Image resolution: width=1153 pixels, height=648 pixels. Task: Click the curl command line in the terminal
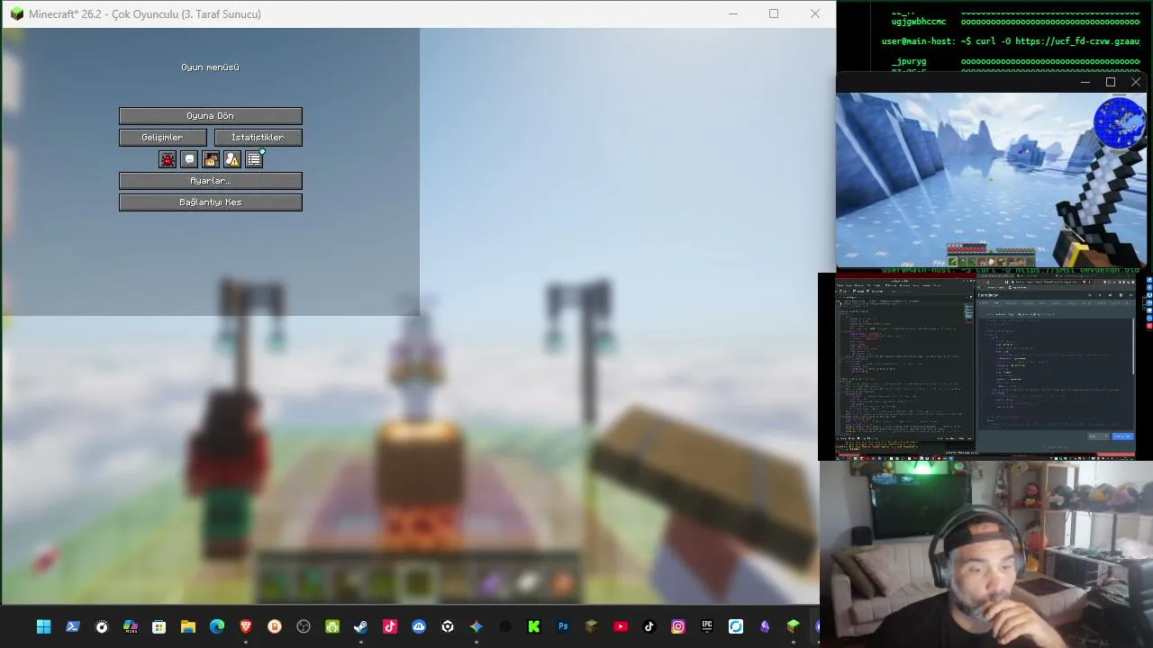point(1011,41)
